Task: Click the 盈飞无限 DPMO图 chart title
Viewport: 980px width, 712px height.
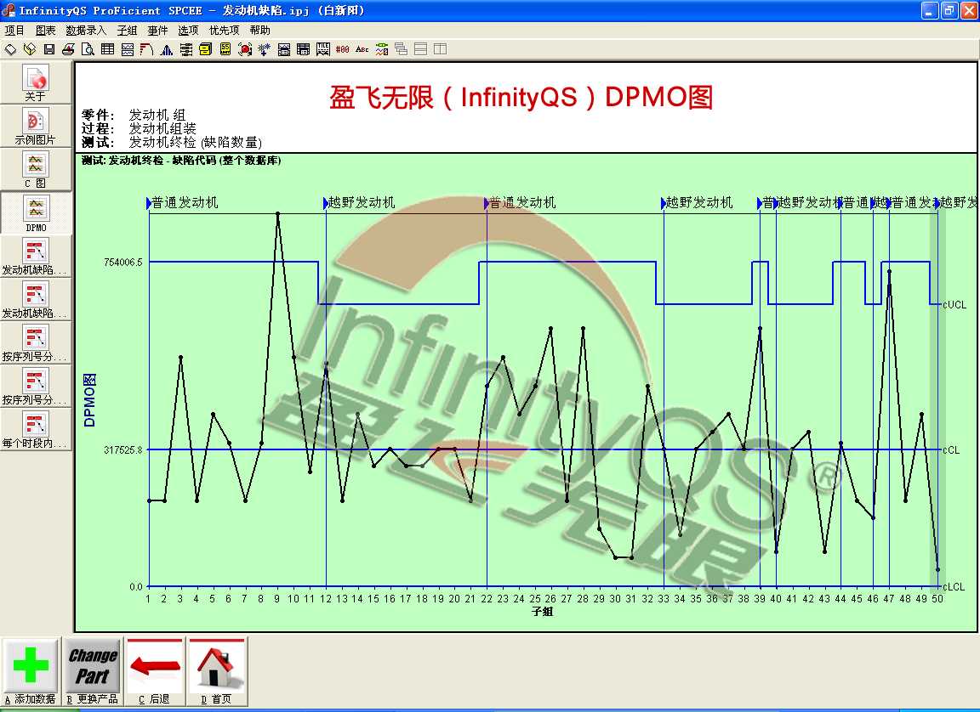Action: pos(521,98)
